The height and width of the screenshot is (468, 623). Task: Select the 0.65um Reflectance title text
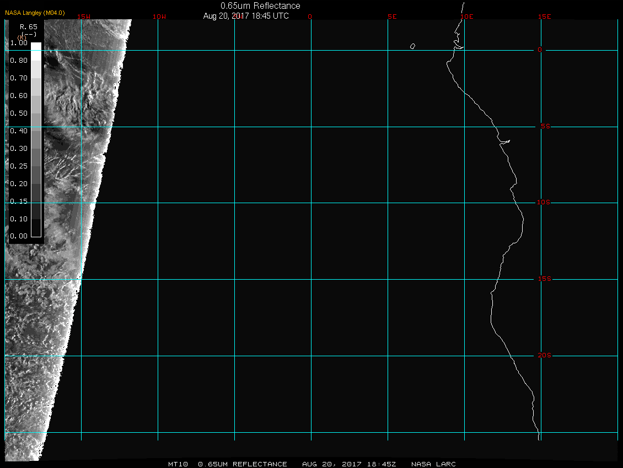pos(260,6)
